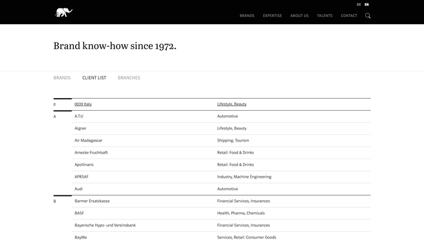Image resolution: width=424 pixels, height=242 pixels.
Task: Click Financial Services, Insurances beside Bayerische Hypo
Action: point(243,225)
